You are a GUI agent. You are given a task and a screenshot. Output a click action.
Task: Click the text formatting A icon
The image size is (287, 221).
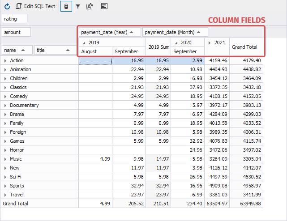89,6
